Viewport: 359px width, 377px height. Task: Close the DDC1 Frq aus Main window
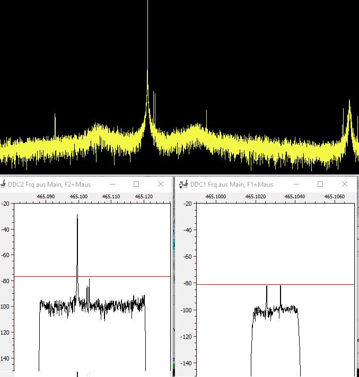(x=345, y=184)
